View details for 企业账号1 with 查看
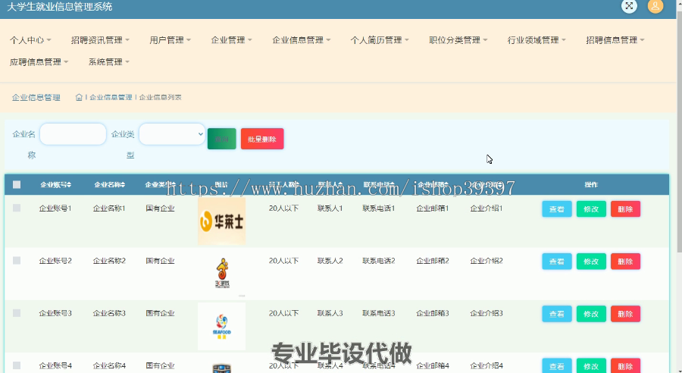 point(557,209)
